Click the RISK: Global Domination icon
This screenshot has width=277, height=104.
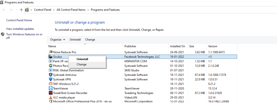pyautogui.click(x=51, y=70)
